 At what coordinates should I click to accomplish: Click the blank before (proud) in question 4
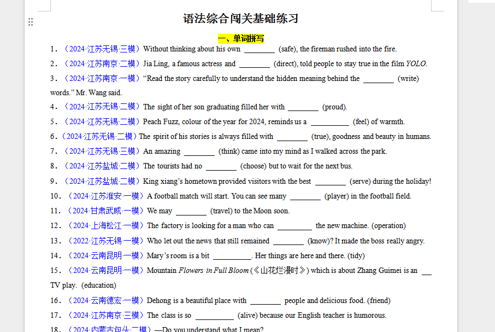point(303,107)
